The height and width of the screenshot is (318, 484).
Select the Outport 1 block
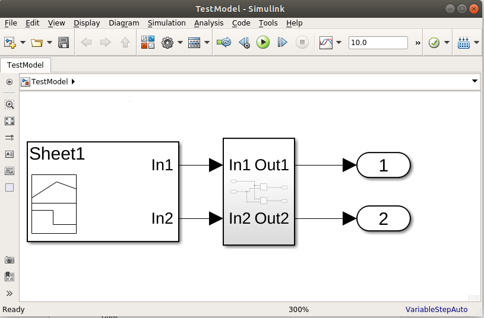coord(384,165)
